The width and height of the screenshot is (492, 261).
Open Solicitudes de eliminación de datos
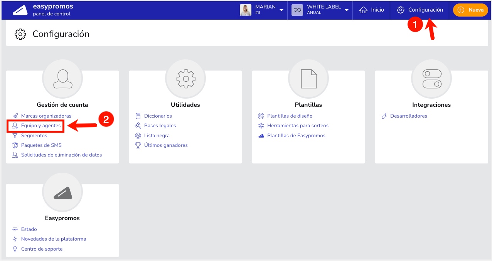pyautogui.click(x=62, y=155)
